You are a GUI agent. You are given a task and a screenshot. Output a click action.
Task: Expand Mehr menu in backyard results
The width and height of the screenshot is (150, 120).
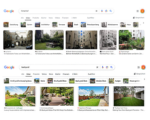coord(75,74)
